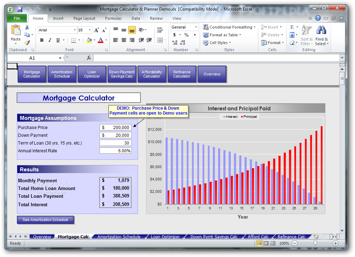Open Loan Optimizer sheet tab

pos(165,237)
